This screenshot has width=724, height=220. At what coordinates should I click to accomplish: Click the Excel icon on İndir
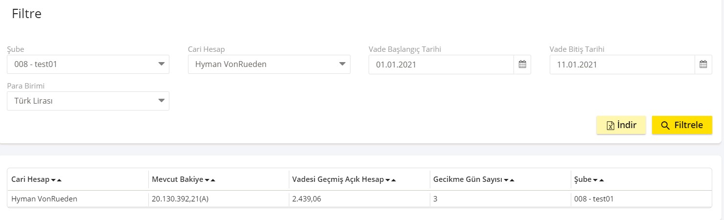click(610, 126)
